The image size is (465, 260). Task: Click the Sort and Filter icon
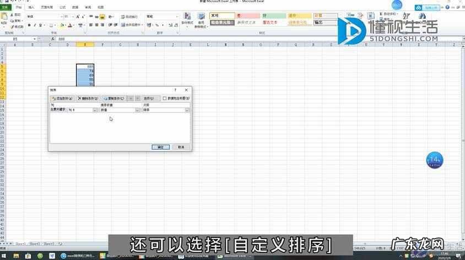point(407,16)
